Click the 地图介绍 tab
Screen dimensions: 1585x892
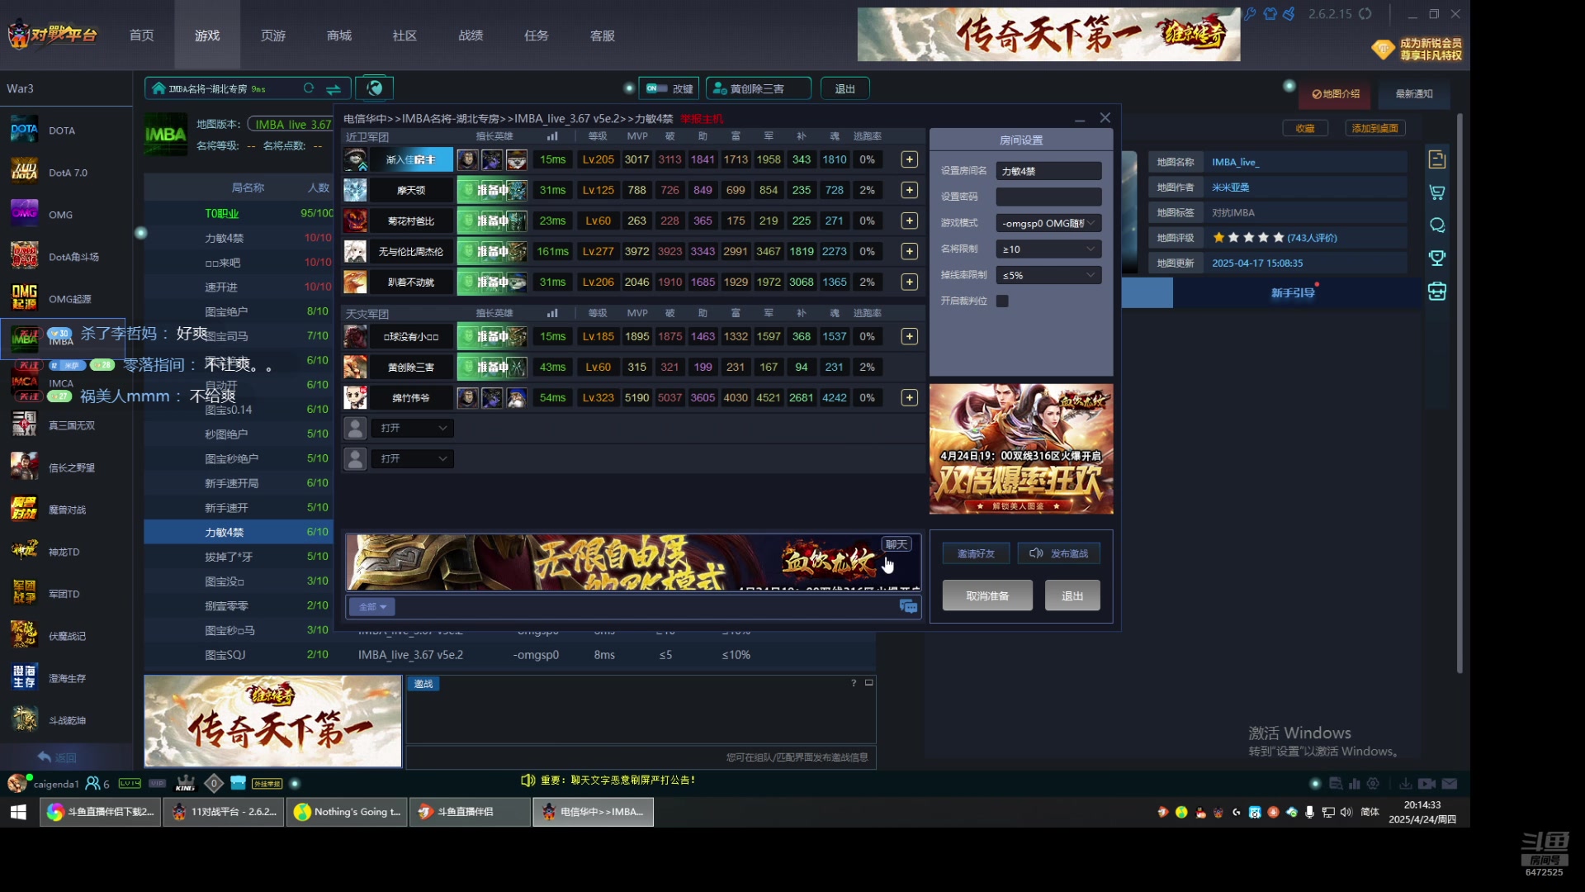pos(1336,93)
